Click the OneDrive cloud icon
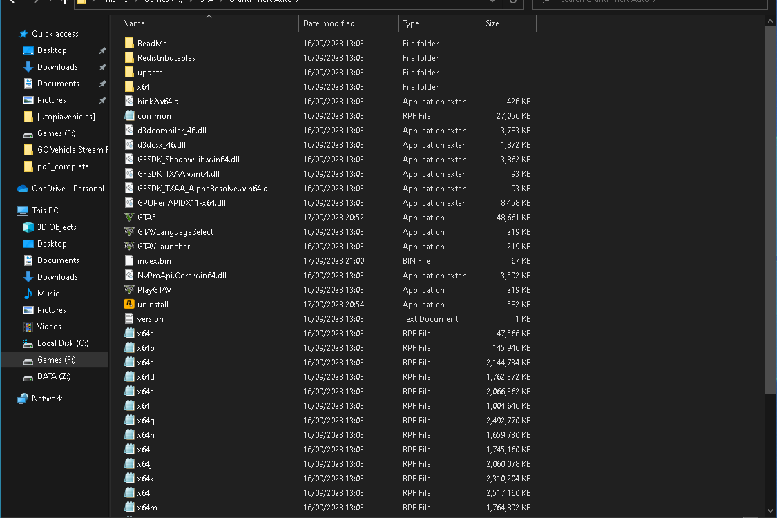 point(23,189)
